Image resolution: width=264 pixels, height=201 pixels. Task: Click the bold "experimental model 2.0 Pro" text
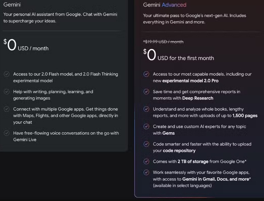coord(190,81)
